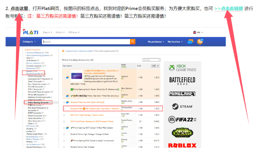
Task: Open the Buyers dropdown menu
Action: (x=48, y=32)
